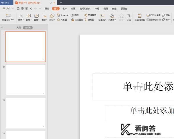Insert date and time (日期和时间)

(x=154, y=20)
